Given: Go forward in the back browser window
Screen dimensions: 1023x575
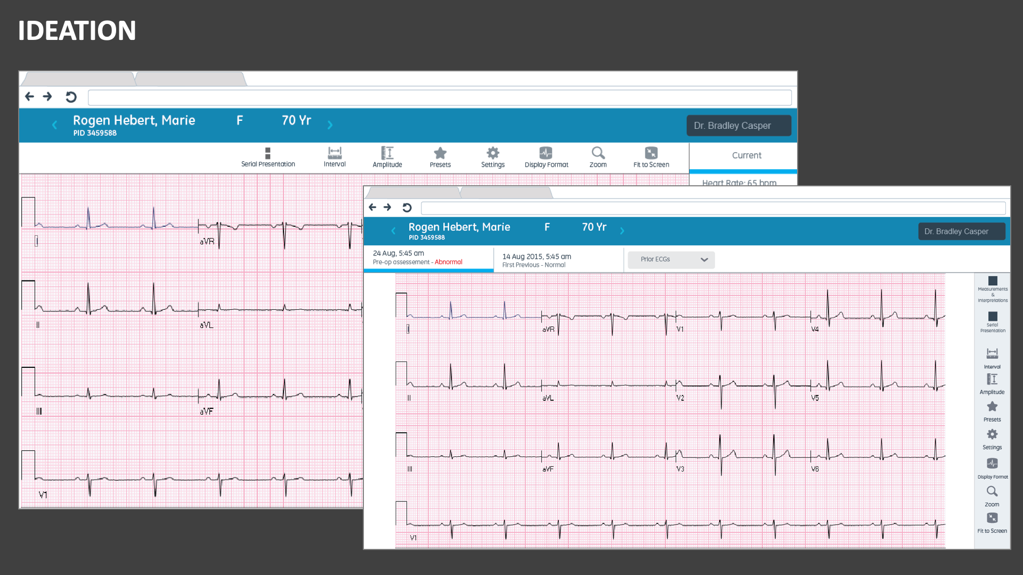Looking at the screenshot, I should pyautogui.click(x=47, y=96).
